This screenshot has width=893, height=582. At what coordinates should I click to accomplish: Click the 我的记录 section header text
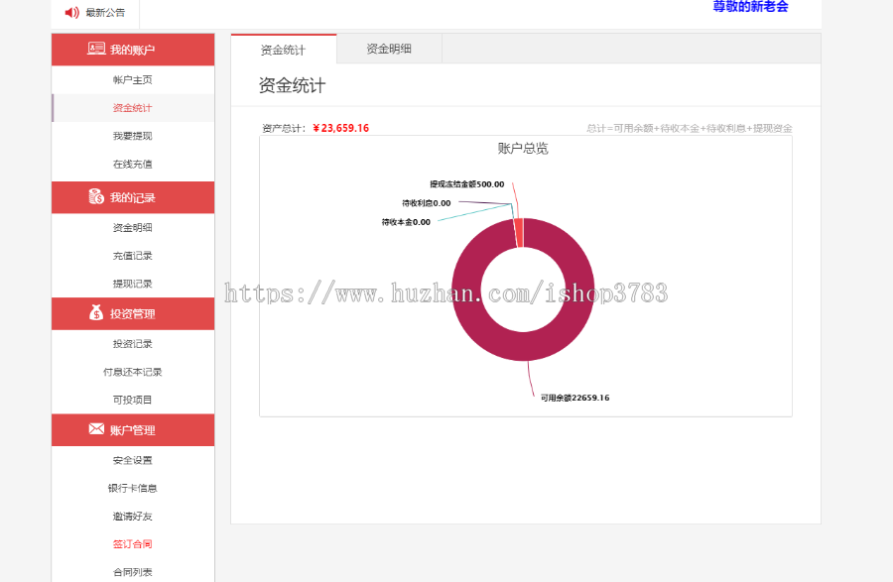click(x=132, y=198)
